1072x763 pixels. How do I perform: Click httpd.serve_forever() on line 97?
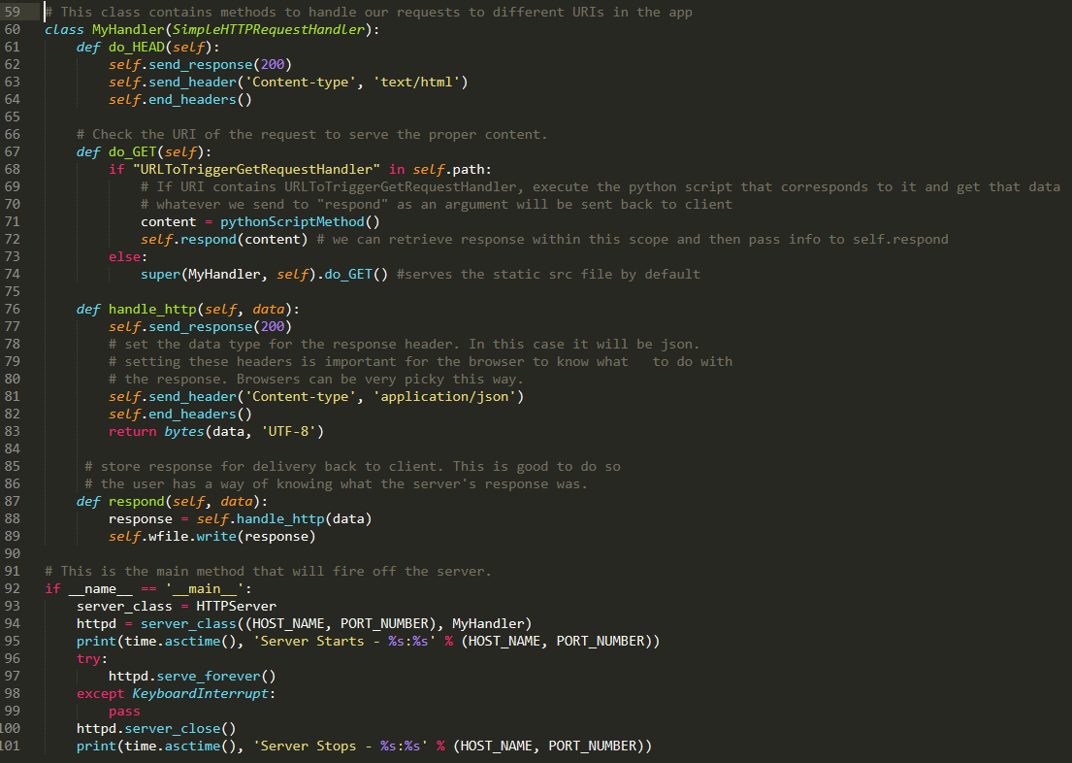click(192, 676)
